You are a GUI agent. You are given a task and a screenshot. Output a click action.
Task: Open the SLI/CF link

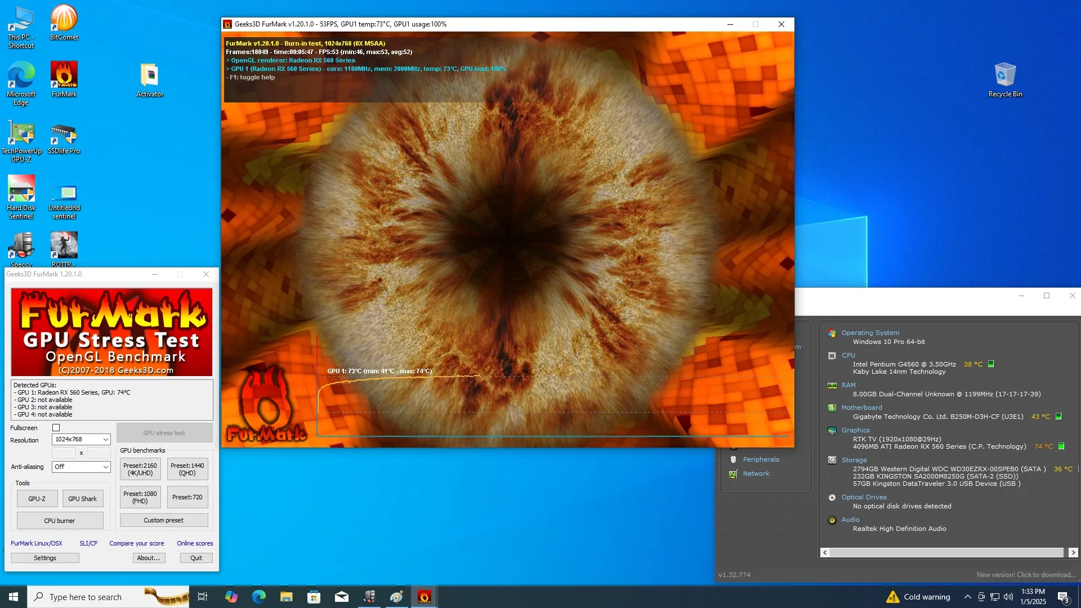[x=88, y=544]
